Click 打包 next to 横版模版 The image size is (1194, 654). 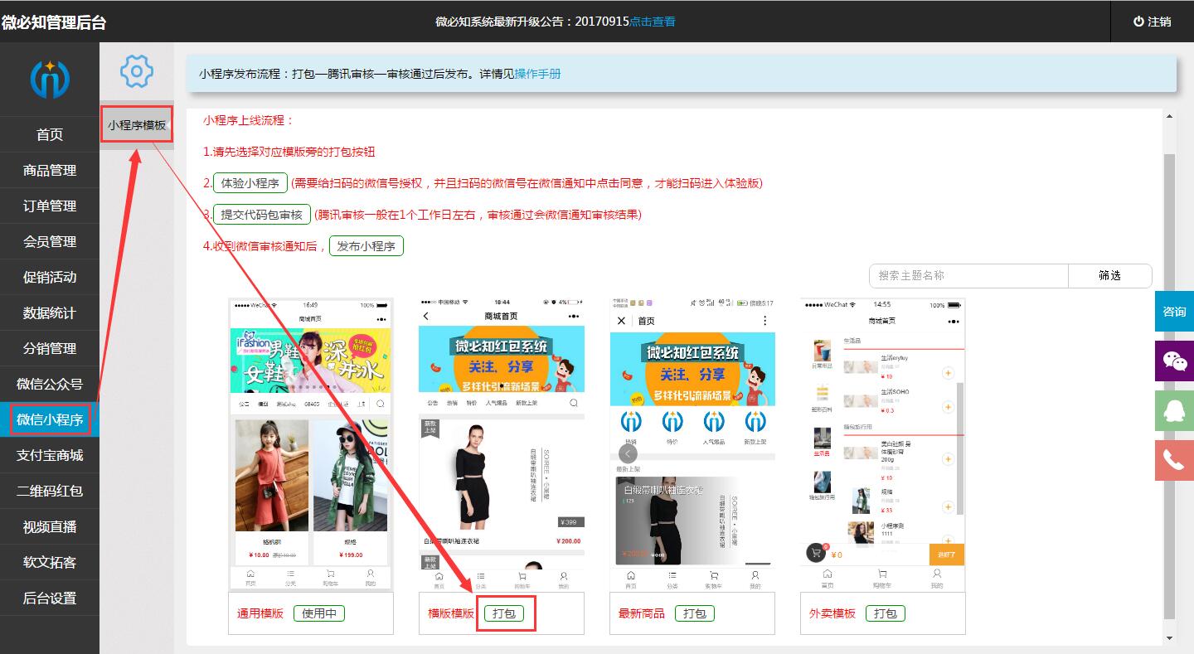[x=507, y=613]
